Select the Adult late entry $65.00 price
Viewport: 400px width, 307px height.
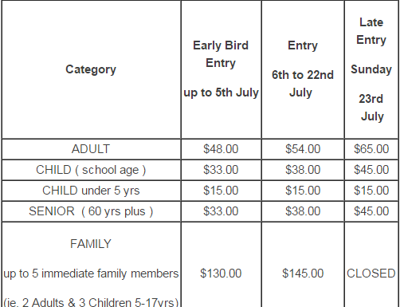click(x=371, y=149)
